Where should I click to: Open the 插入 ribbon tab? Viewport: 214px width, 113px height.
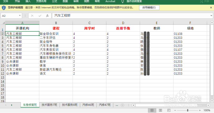(x=28, y=1)
